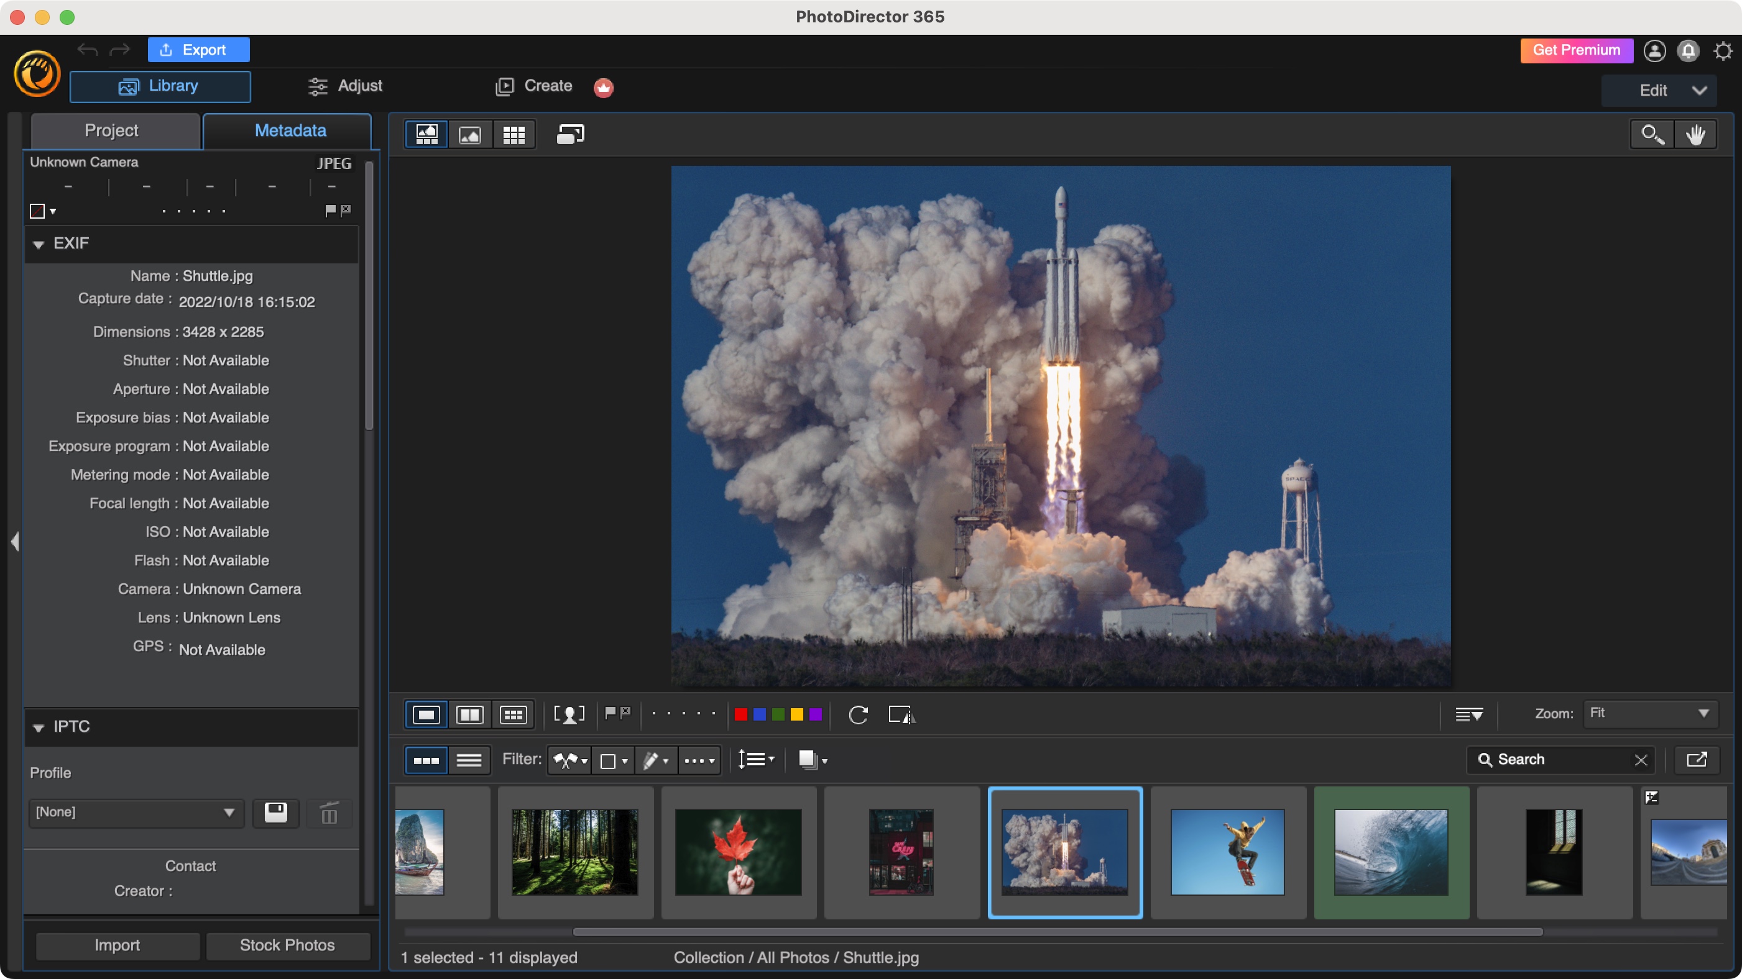This screenshot has height=979, width=1742.
Task: Switch to the Metadata tab
Action: coord(290,130)
